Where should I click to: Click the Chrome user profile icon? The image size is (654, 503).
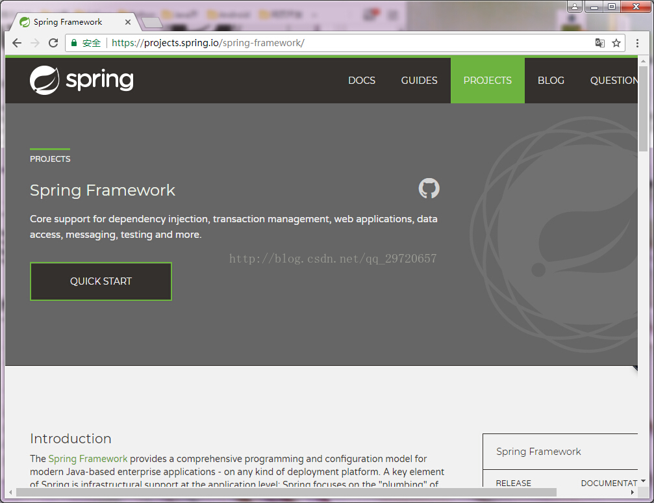(x=574, y=6)
